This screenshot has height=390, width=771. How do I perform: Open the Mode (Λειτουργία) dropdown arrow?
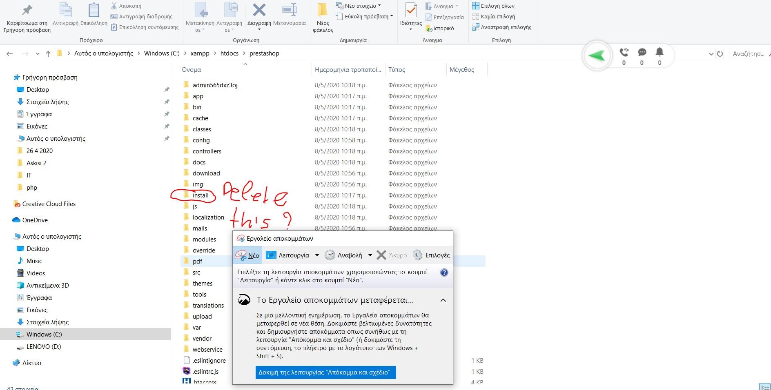[317, 255]
